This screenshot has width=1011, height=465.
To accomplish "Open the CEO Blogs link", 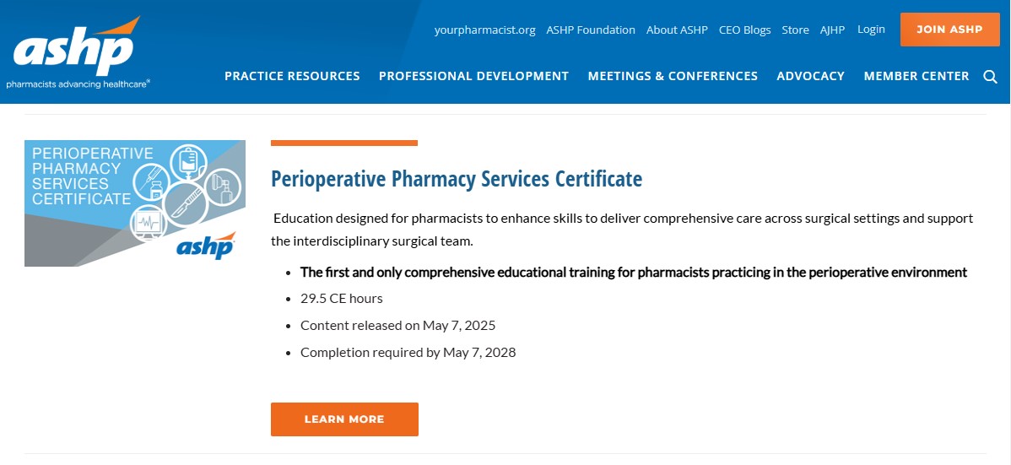I will pyautogui.click(x=744, y=30).
